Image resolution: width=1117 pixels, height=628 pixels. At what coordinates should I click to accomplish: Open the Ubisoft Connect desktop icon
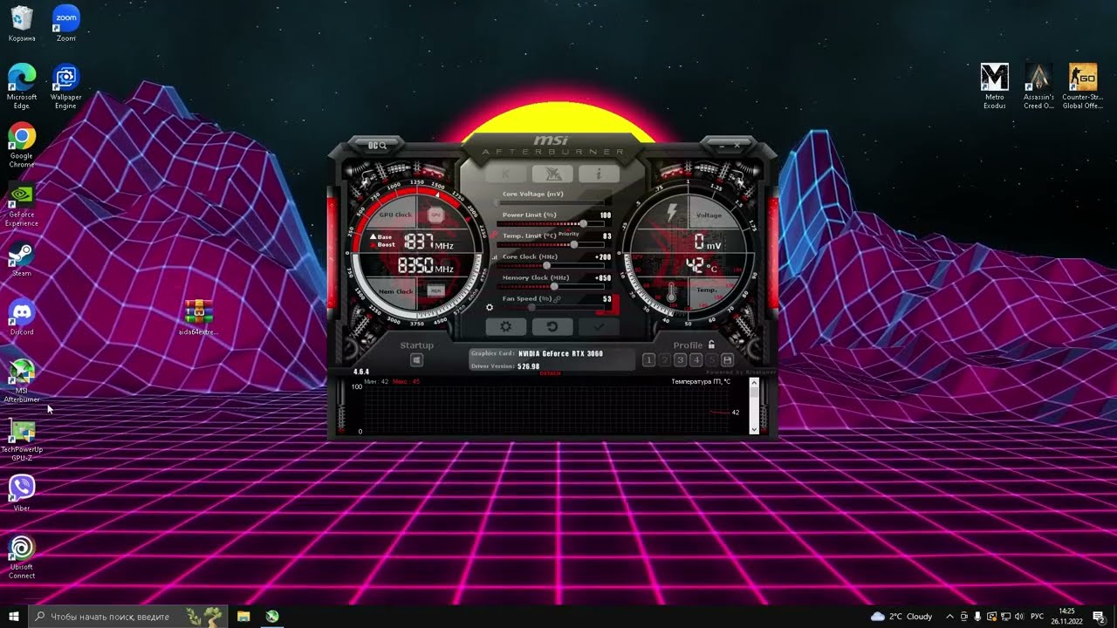22,556
